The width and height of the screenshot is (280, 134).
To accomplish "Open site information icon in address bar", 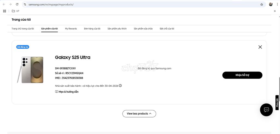I will (x=25, y=4).
